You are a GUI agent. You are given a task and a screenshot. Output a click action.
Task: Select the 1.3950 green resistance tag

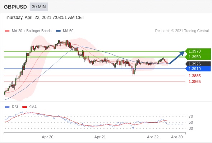(x=198, y=57)
